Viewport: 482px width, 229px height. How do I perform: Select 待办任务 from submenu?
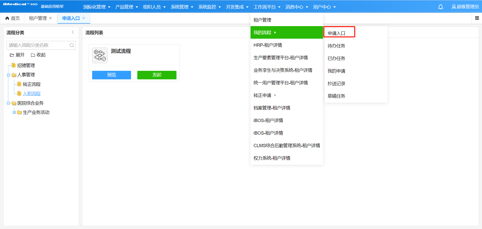tap(336, 46)
